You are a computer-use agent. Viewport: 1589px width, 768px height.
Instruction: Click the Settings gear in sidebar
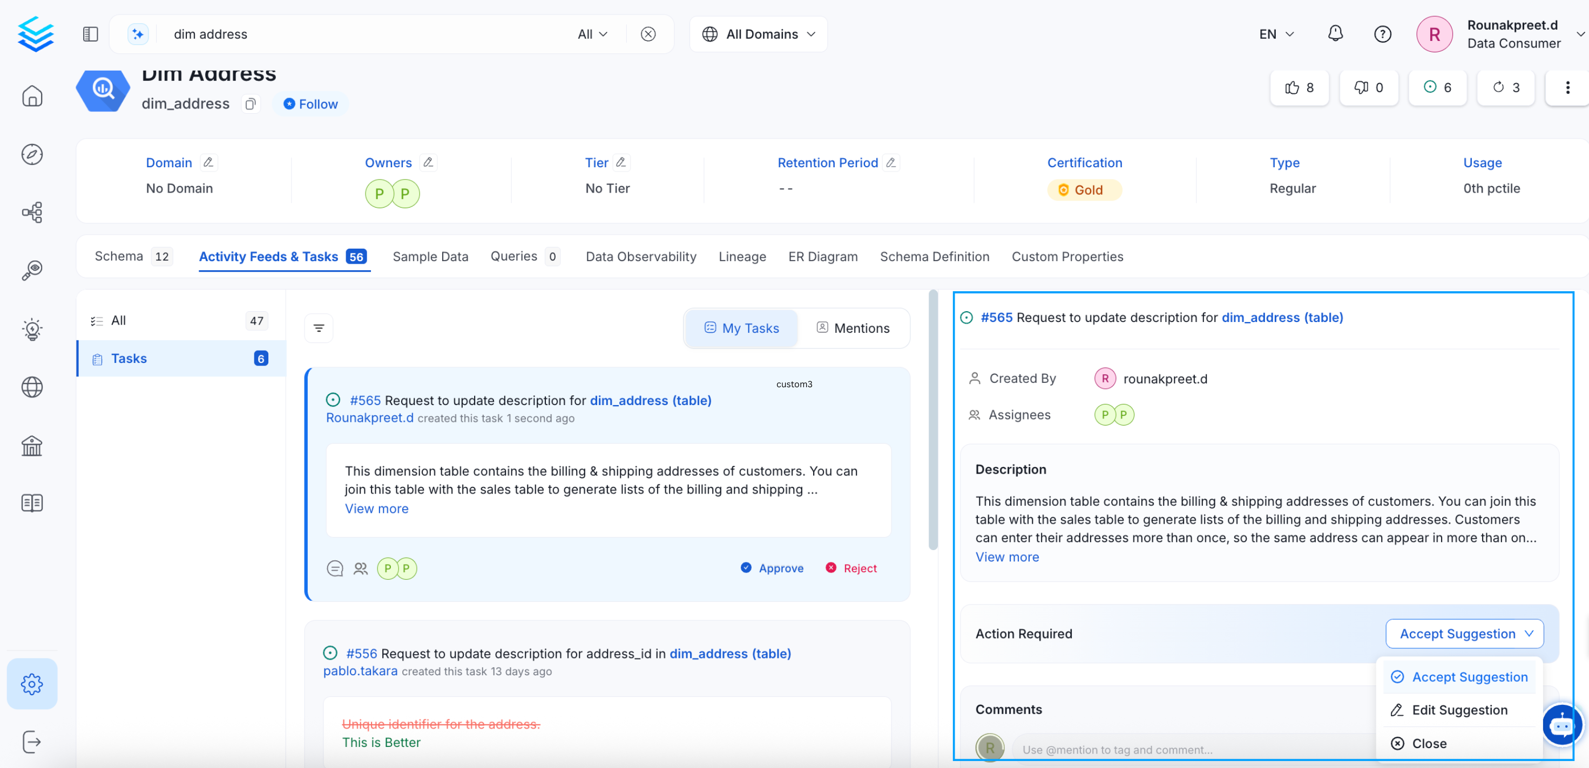click(x=32, y=683)
